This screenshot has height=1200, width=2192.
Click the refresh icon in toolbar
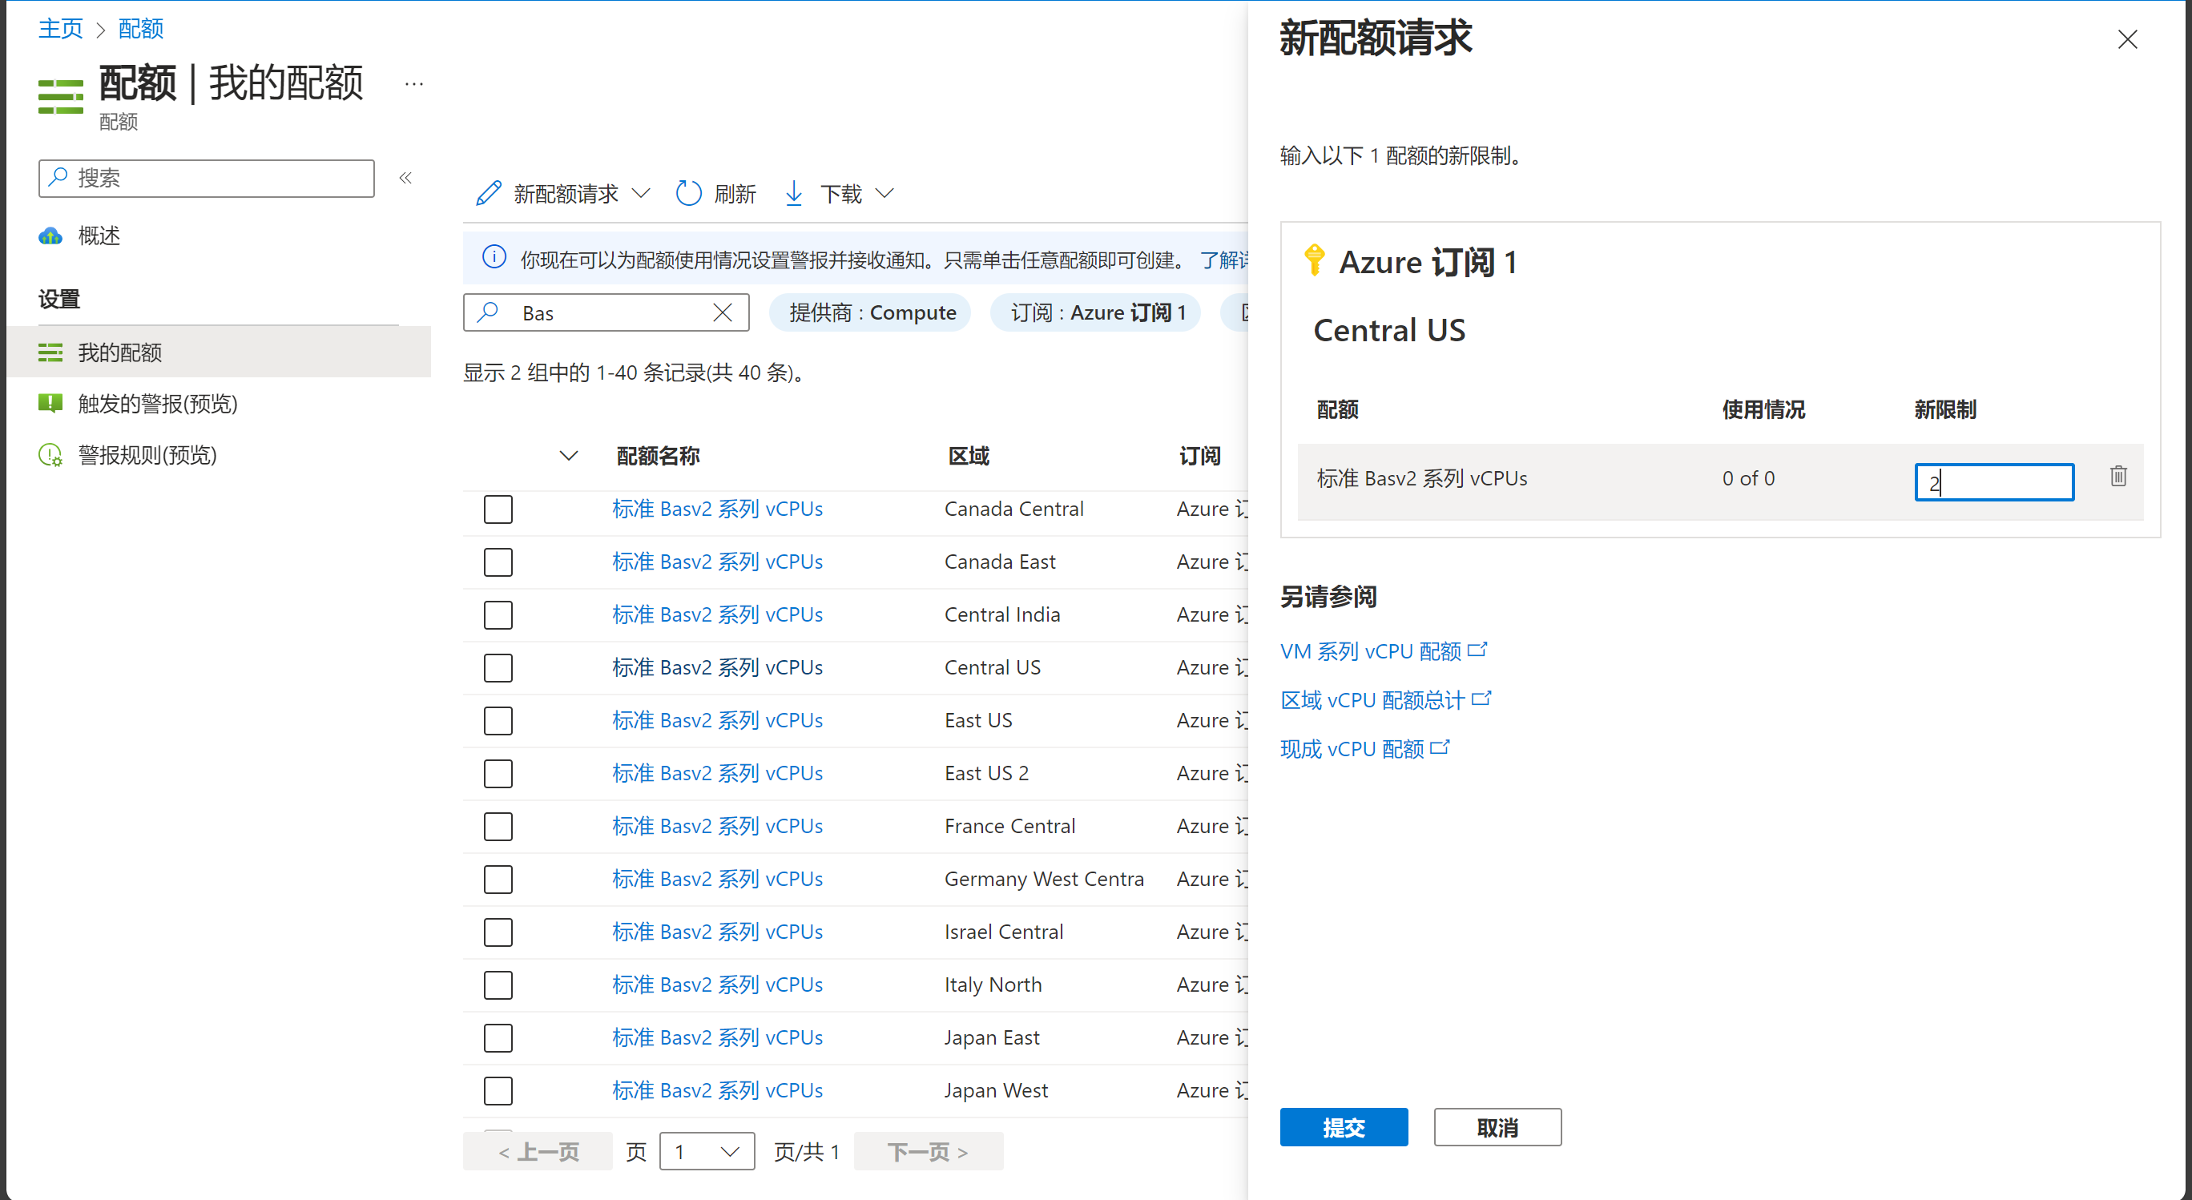coord(688,194)
